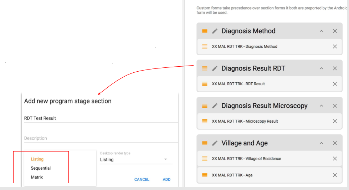Select XX MAL RDT TRK - Village of Residence text
Screen dimensions: 349x190
(x=246, y=159)
